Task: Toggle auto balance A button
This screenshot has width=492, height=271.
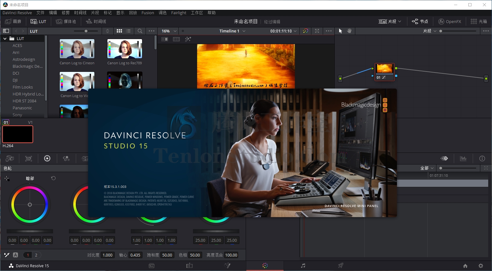Action: tap(15, 255)
